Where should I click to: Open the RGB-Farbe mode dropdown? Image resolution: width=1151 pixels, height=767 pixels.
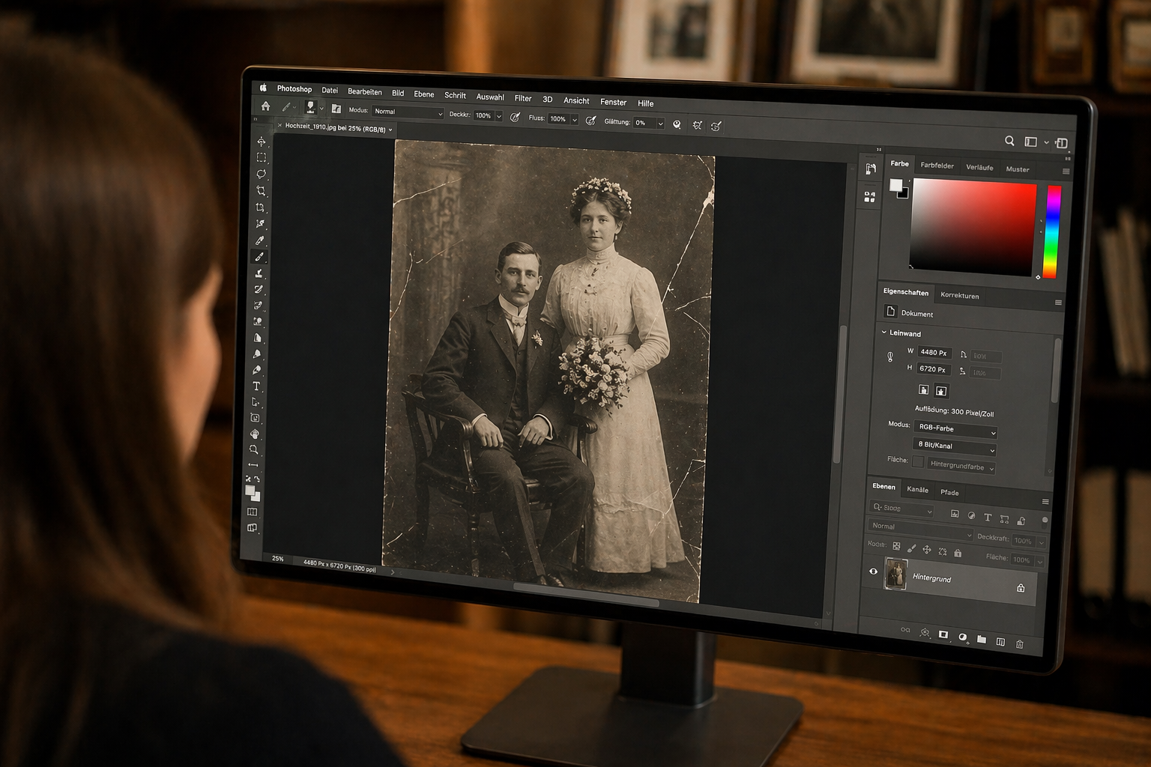pyautogui.click(x=955, y=430)
